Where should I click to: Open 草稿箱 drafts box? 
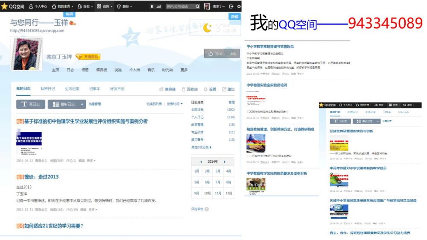167,89
